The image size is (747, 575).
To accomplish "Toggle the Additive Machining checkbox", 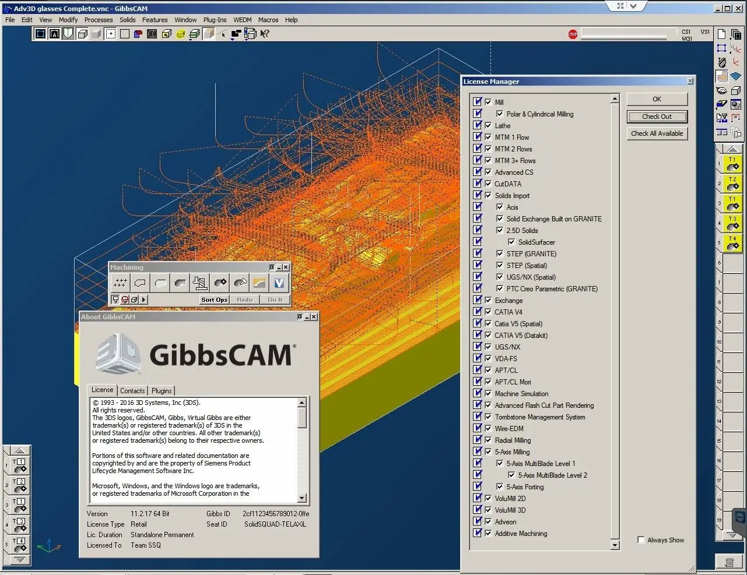I will pyautogui.click(x=488, y=533).
